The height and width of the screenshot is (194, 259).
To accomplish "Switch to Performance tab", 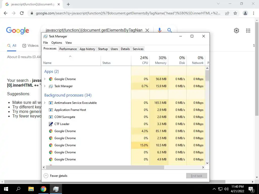I will [x=68, y=49].
